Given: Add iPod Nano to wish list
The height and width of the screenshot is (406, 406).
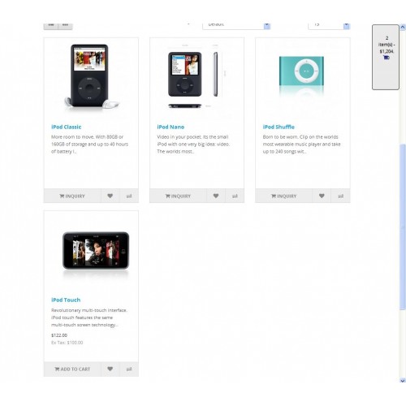Looking at the screenshot, I should coord(216,196).
